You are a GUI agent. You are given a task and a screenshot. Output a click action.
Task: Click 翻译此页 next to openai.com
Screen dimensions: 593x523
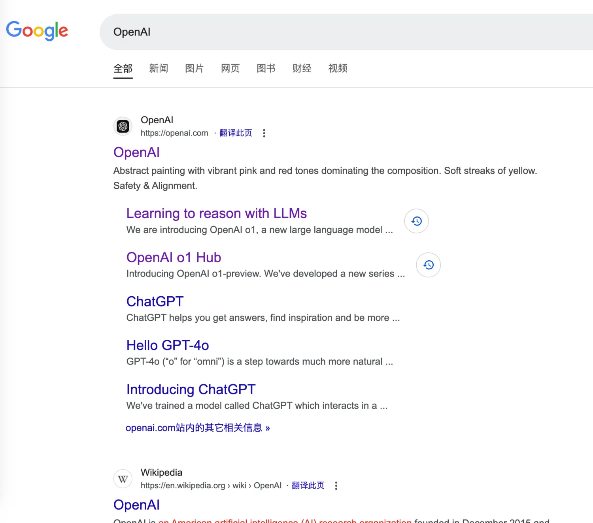[x=236, y=133]
